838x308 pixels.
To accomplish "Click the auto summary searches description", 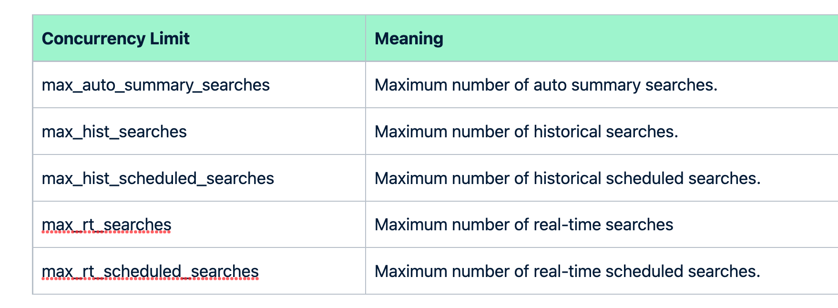I will coord(546,85).
